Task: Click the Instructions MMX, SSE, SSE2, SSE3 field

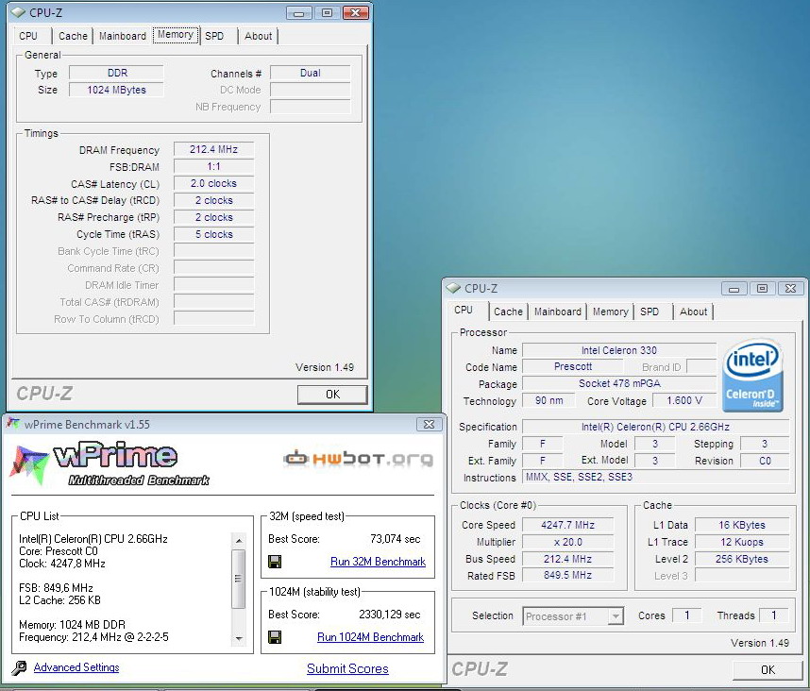Action: (x=656, y=478)
